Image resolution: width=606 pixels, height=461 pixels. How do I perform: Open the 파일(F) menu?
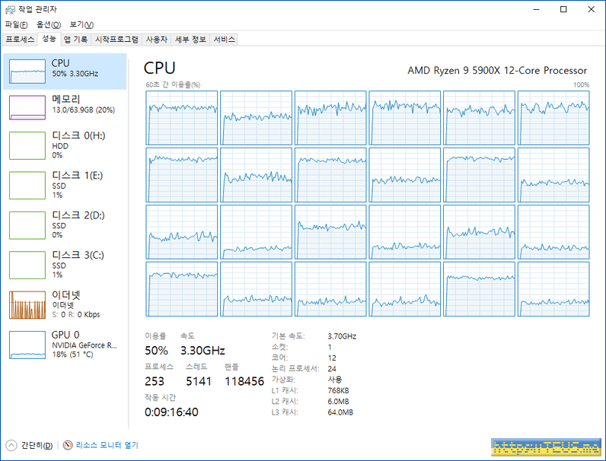[16, 25]
